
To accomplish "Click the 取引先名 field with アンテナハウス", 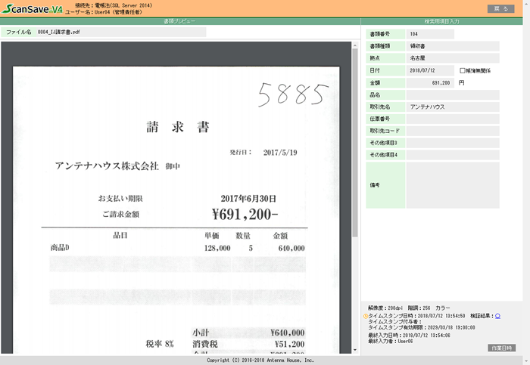I will 452,107.
